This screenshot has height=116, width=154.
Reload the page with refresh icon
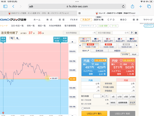pyautogui.click(x=123, y=7)
